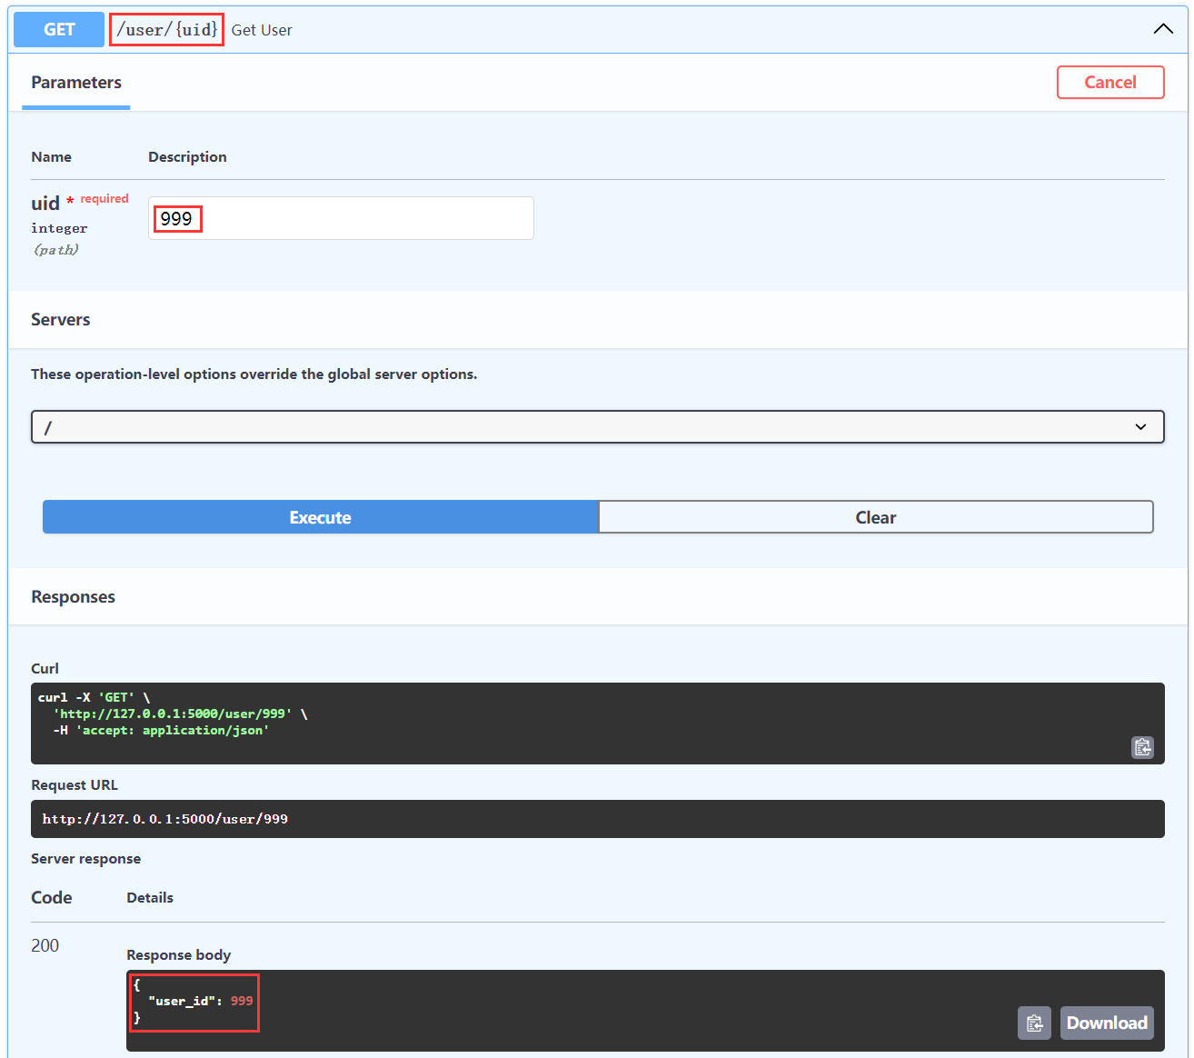Click the blue GET method badge
This screenshot has height=1058, width=1194.
coord(59,29)
